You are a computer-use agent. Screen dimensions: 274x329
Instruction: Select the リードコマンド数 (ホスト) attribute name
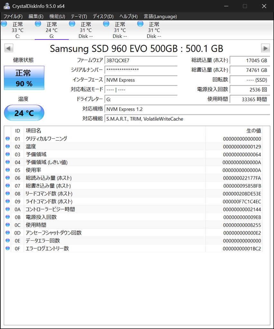49,193
